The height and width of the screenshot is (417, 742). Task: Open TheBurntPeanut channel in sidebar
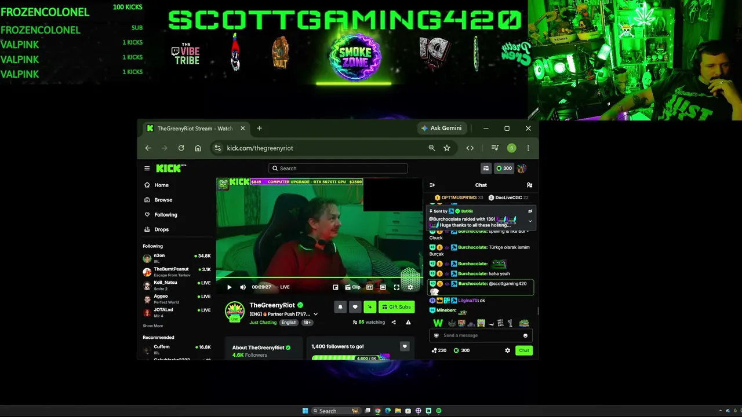(x=176, y=272)
